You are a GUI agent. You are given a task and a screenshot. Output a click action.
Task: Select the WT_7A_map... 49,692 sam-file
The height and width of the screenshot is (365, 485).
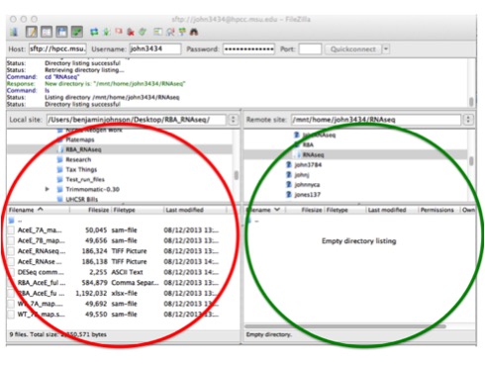[113, 304]
